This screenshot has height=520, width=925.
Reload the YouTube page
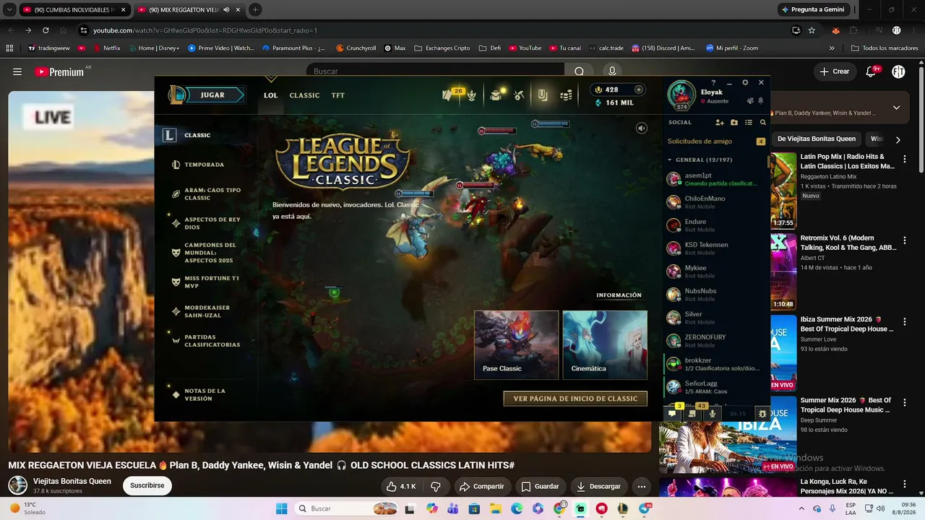tap(46, 30)
